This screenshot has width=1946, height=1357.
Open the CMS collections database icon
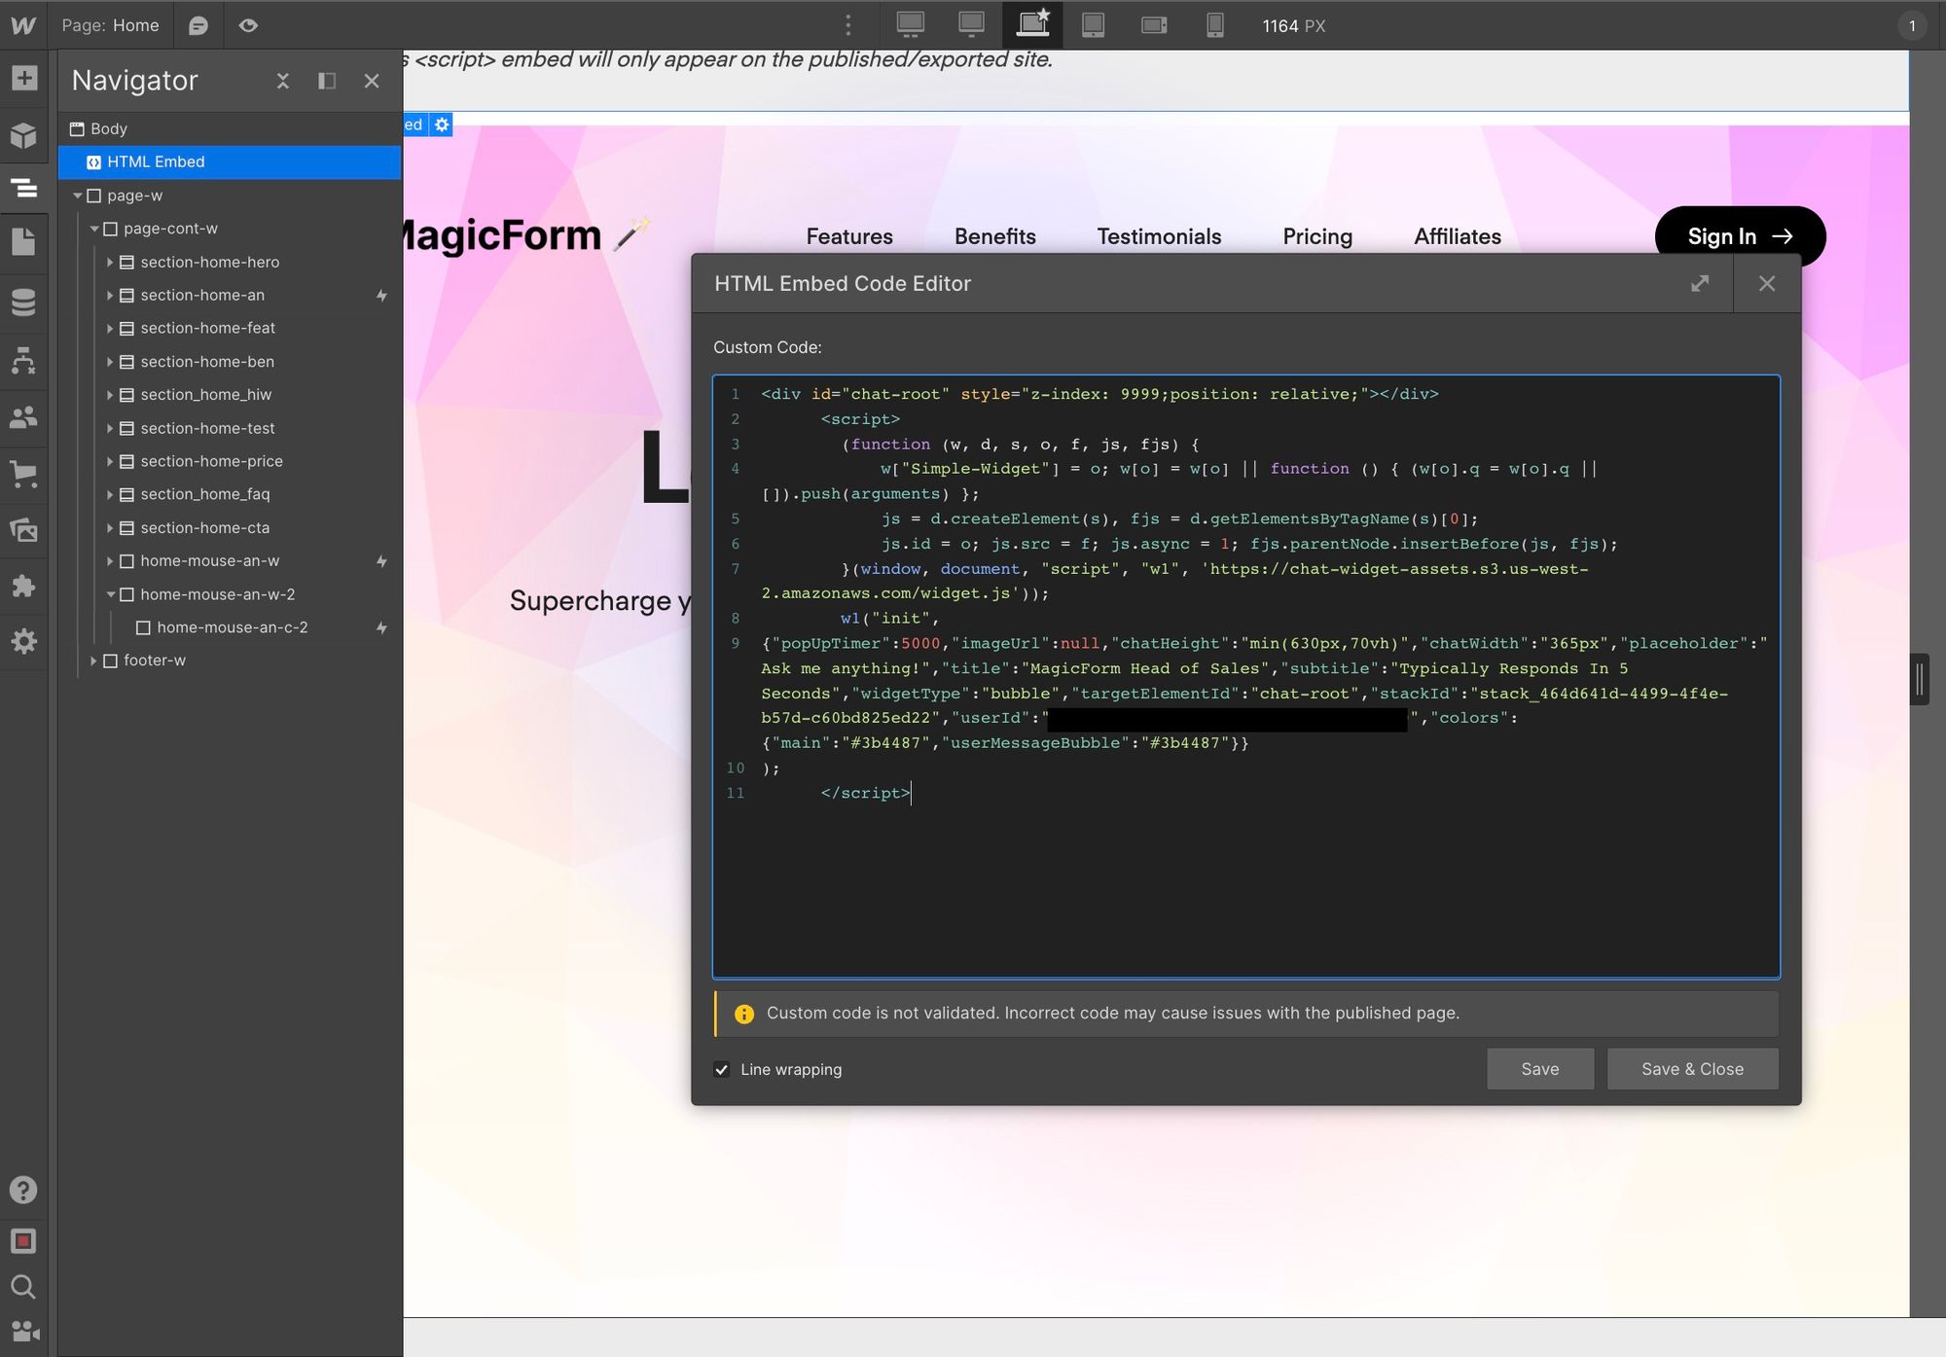[x=23, y=303]
